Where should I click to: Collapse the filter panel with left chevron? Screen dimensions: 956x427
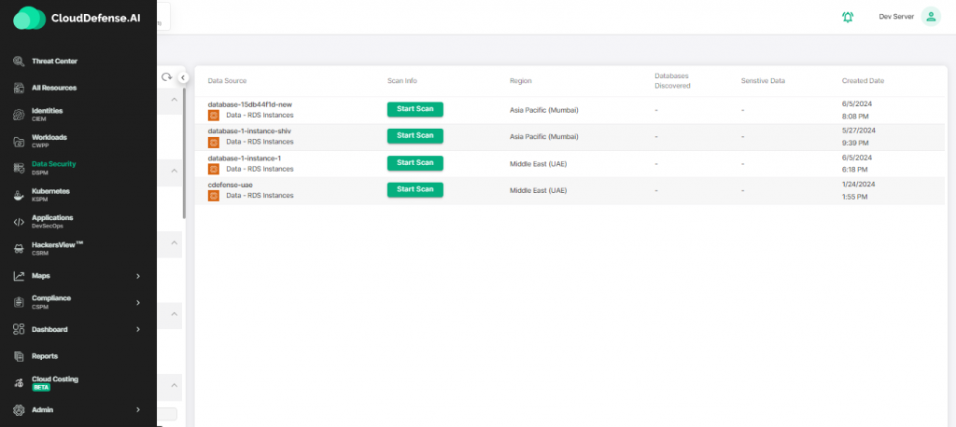[x=183, y=77]
